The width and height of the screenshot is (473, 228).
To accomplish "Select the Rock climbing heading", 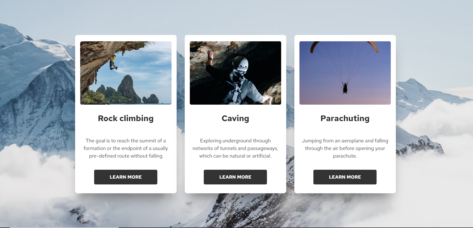I will [x=126, y=119].
